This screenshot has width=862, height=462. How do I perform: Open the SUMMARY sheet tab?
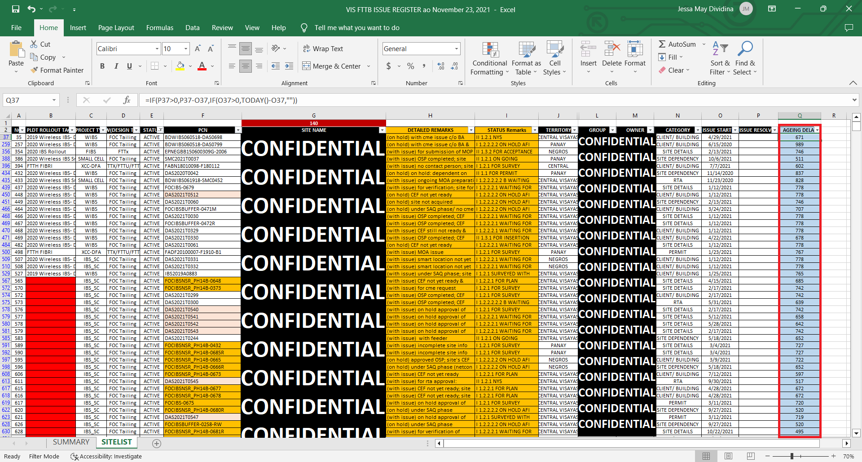pyautogui.click(x=71, y=442)
